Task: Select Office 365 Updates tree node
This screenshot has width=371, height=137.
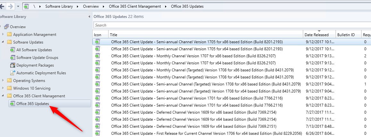Action: (33, 104)
